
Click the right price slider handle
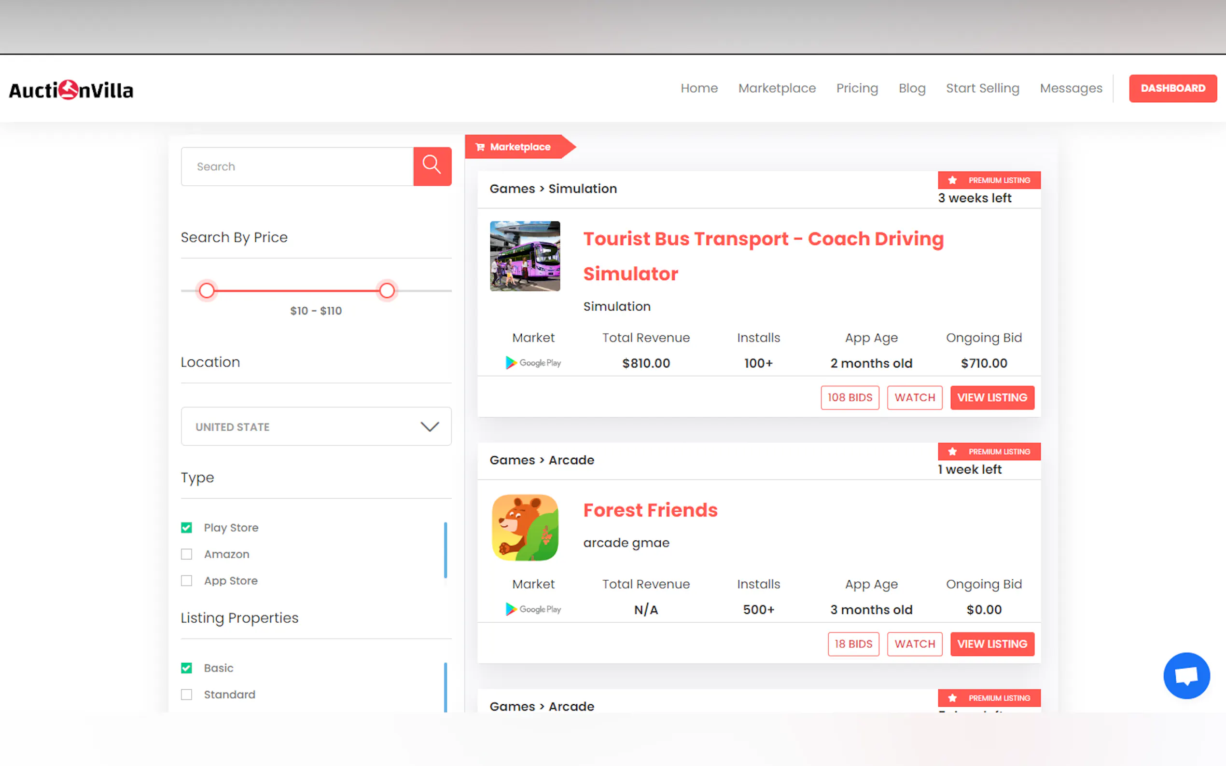[x=387, y=291]
